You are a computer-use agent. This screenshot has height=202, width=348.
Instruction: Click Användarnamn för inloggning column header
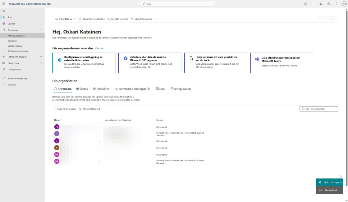point(118,120)
